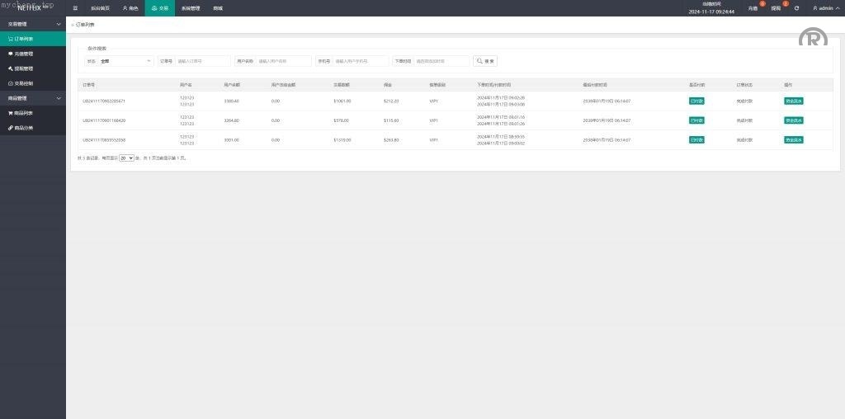Screen dimensions: 845x419
Task: Click 资金流水 button in first order row
Action: pyautogui.click(x=794, y=101)
